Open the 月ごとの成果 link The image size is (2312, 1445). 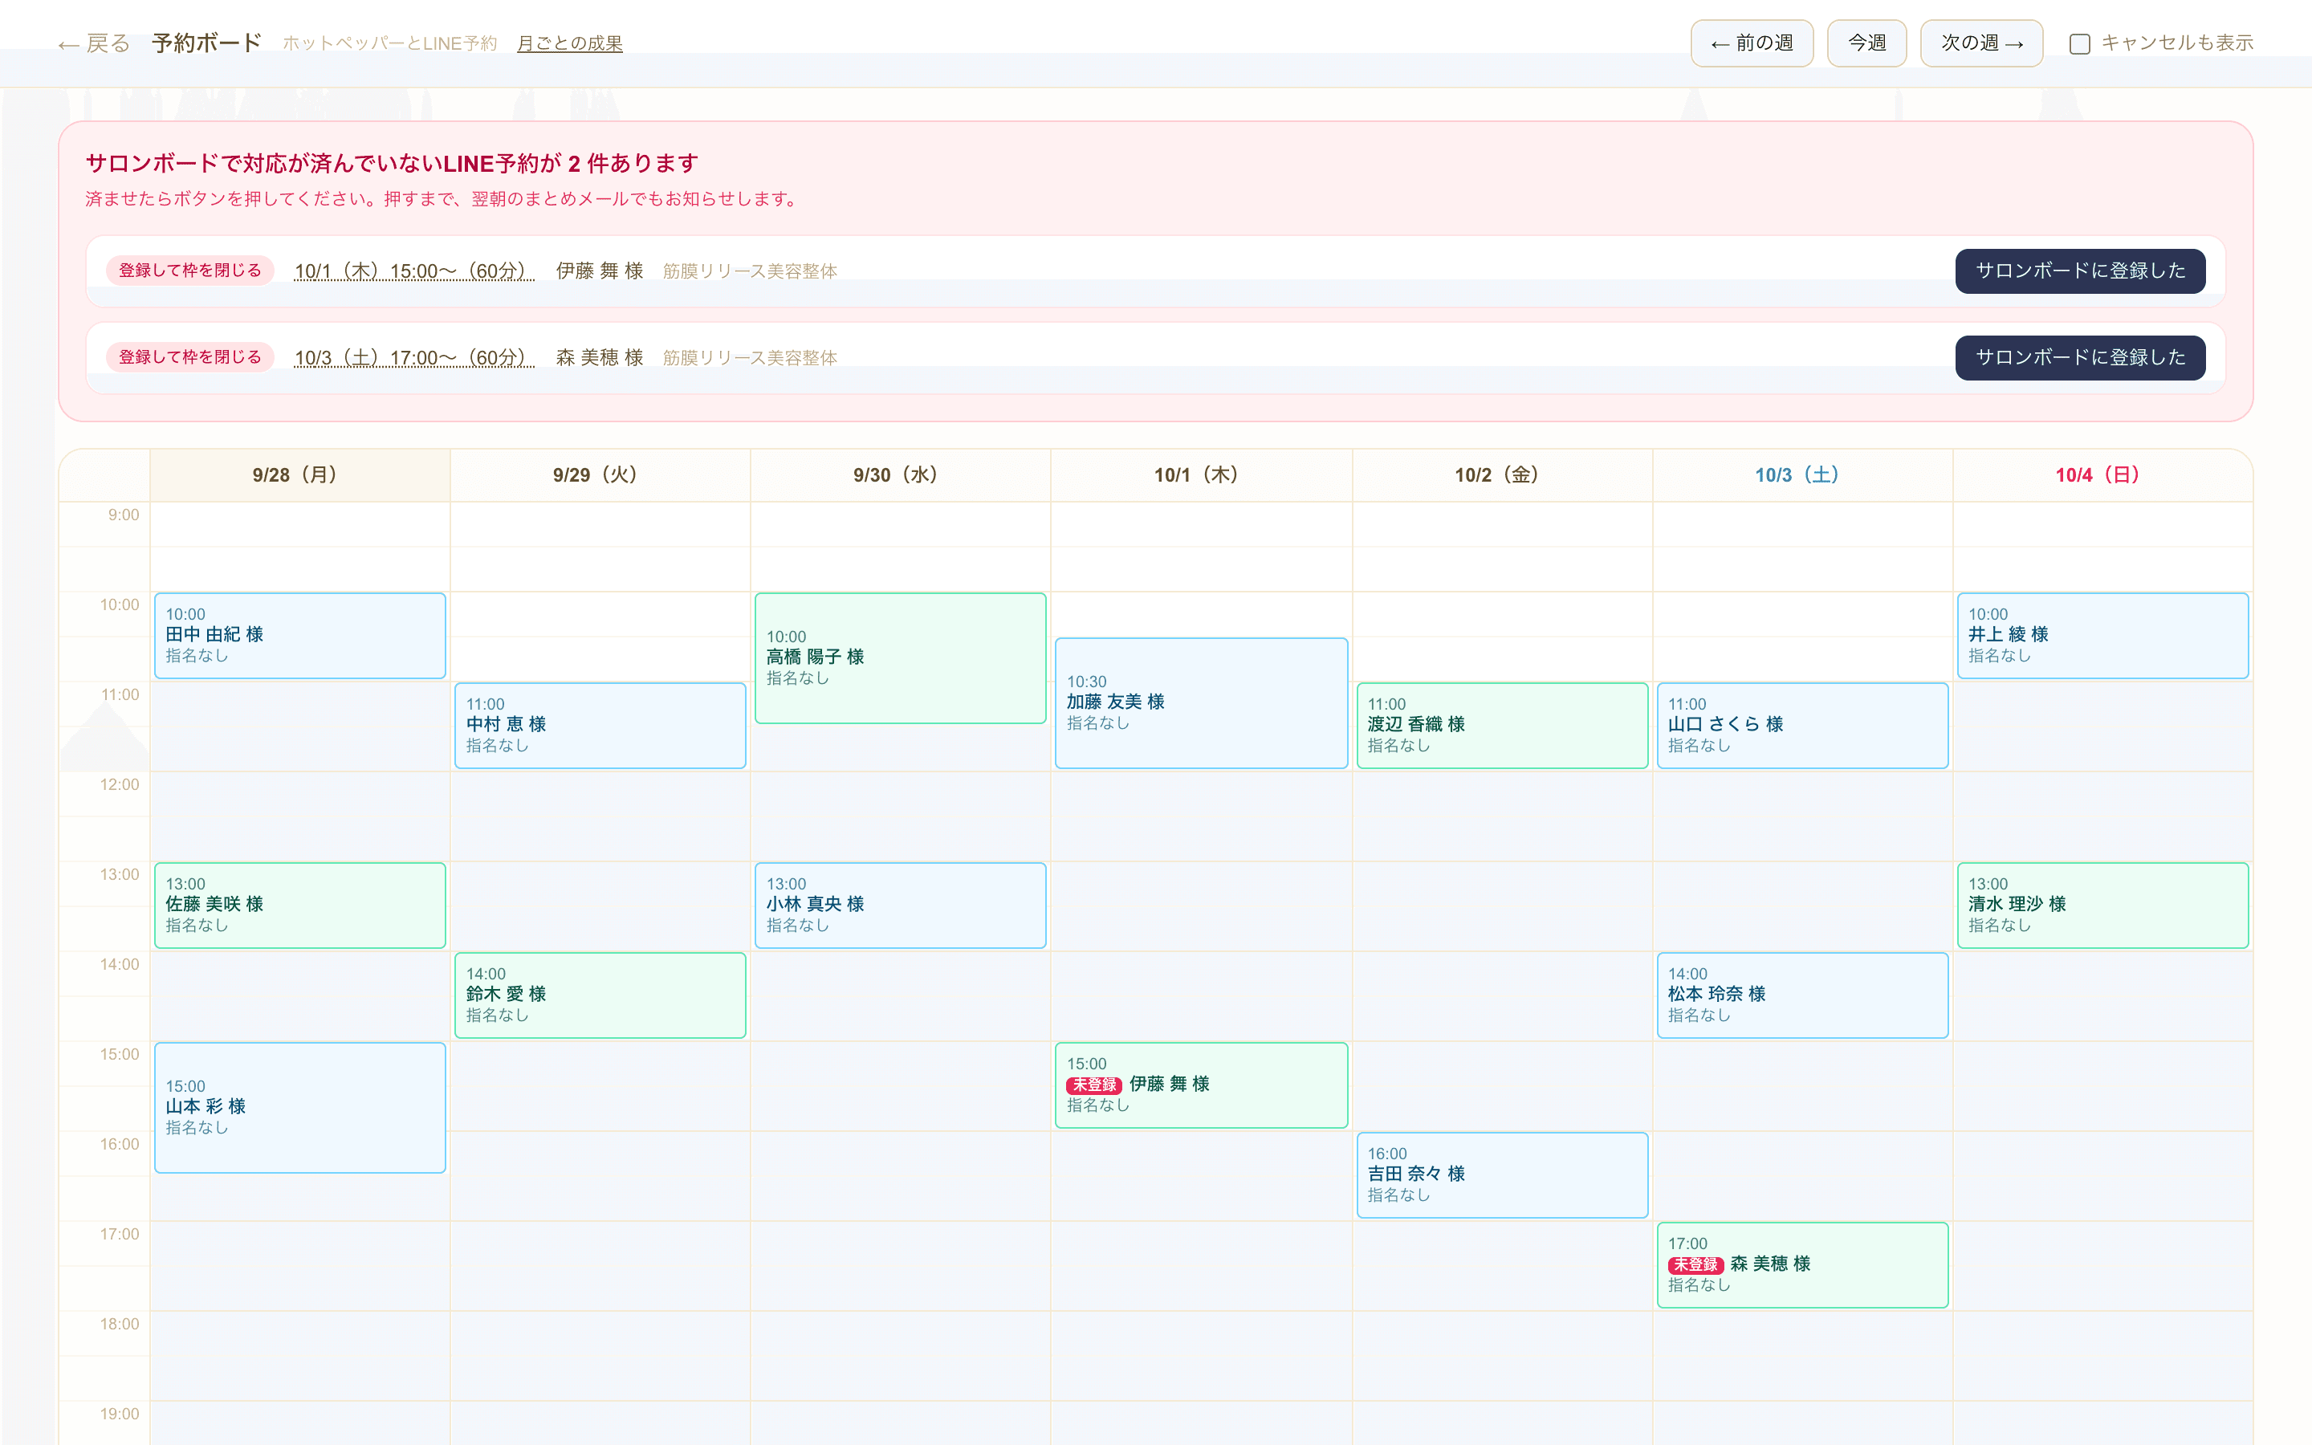click(569, 43)
